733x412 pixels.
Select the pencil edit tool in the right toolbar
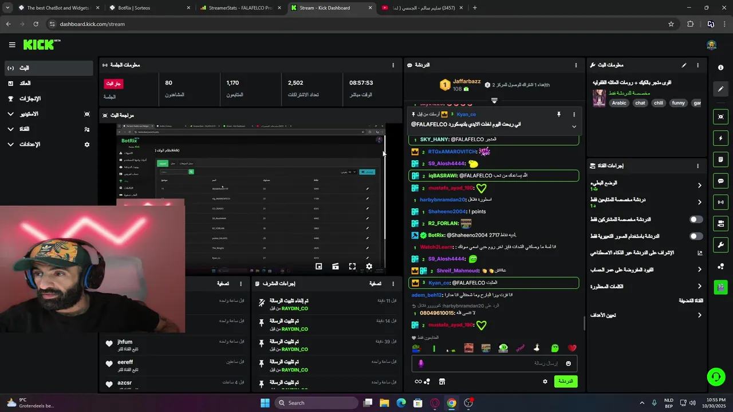[x=720, y=89]
